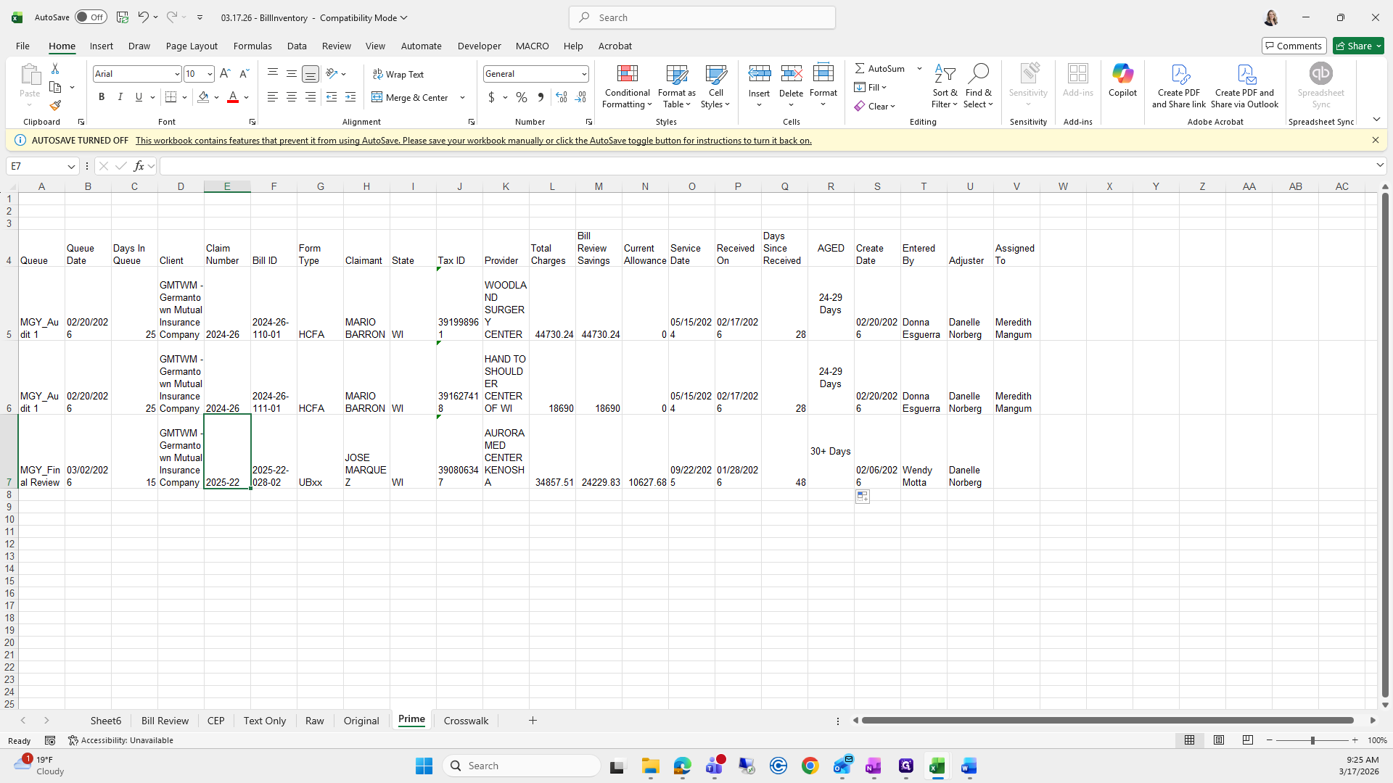The width and height of the screenshot is (1393, 783).
Task: Click the Format Painter brush icon
Action: point(55,106)
